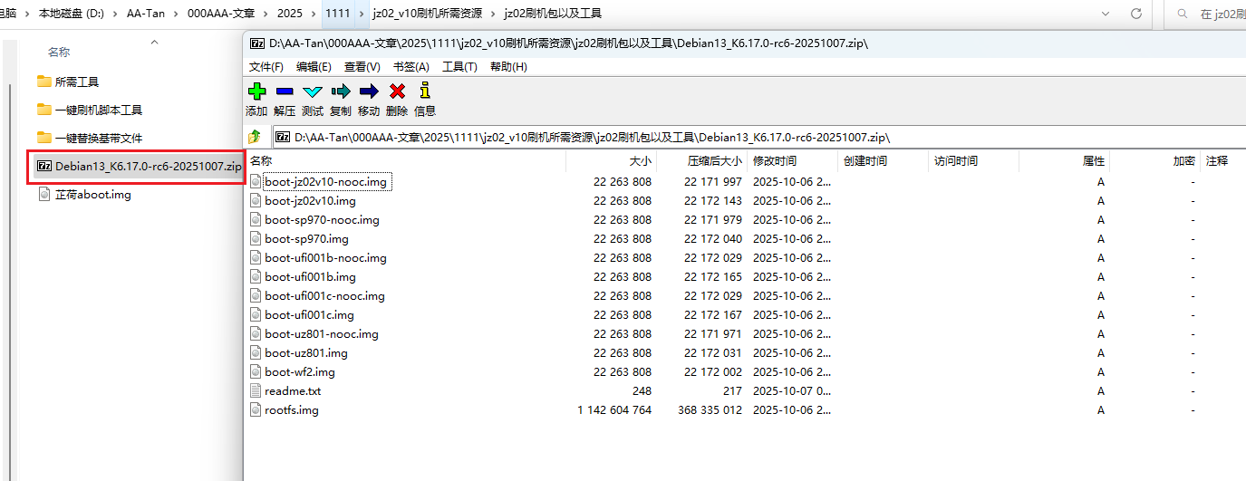Click the blue Extract (解压) toolbar icon
The width and height of the screenshot is (1246, 481).
coord(285,91)
